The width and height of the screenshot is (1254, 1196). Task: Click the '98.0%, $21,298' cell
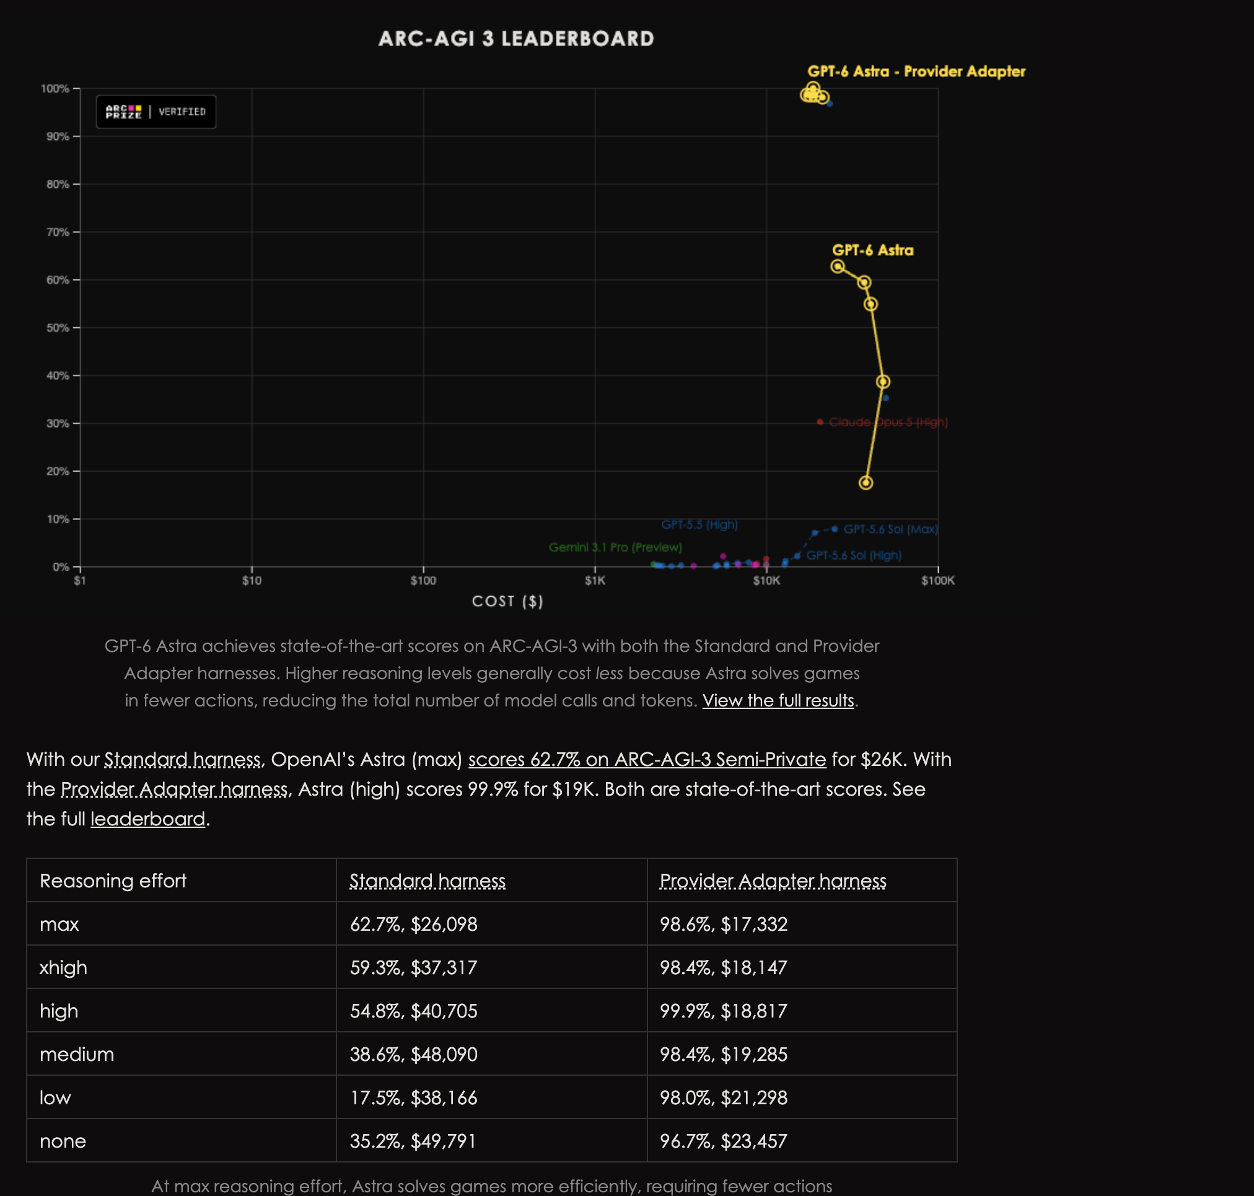point(802,1097)
